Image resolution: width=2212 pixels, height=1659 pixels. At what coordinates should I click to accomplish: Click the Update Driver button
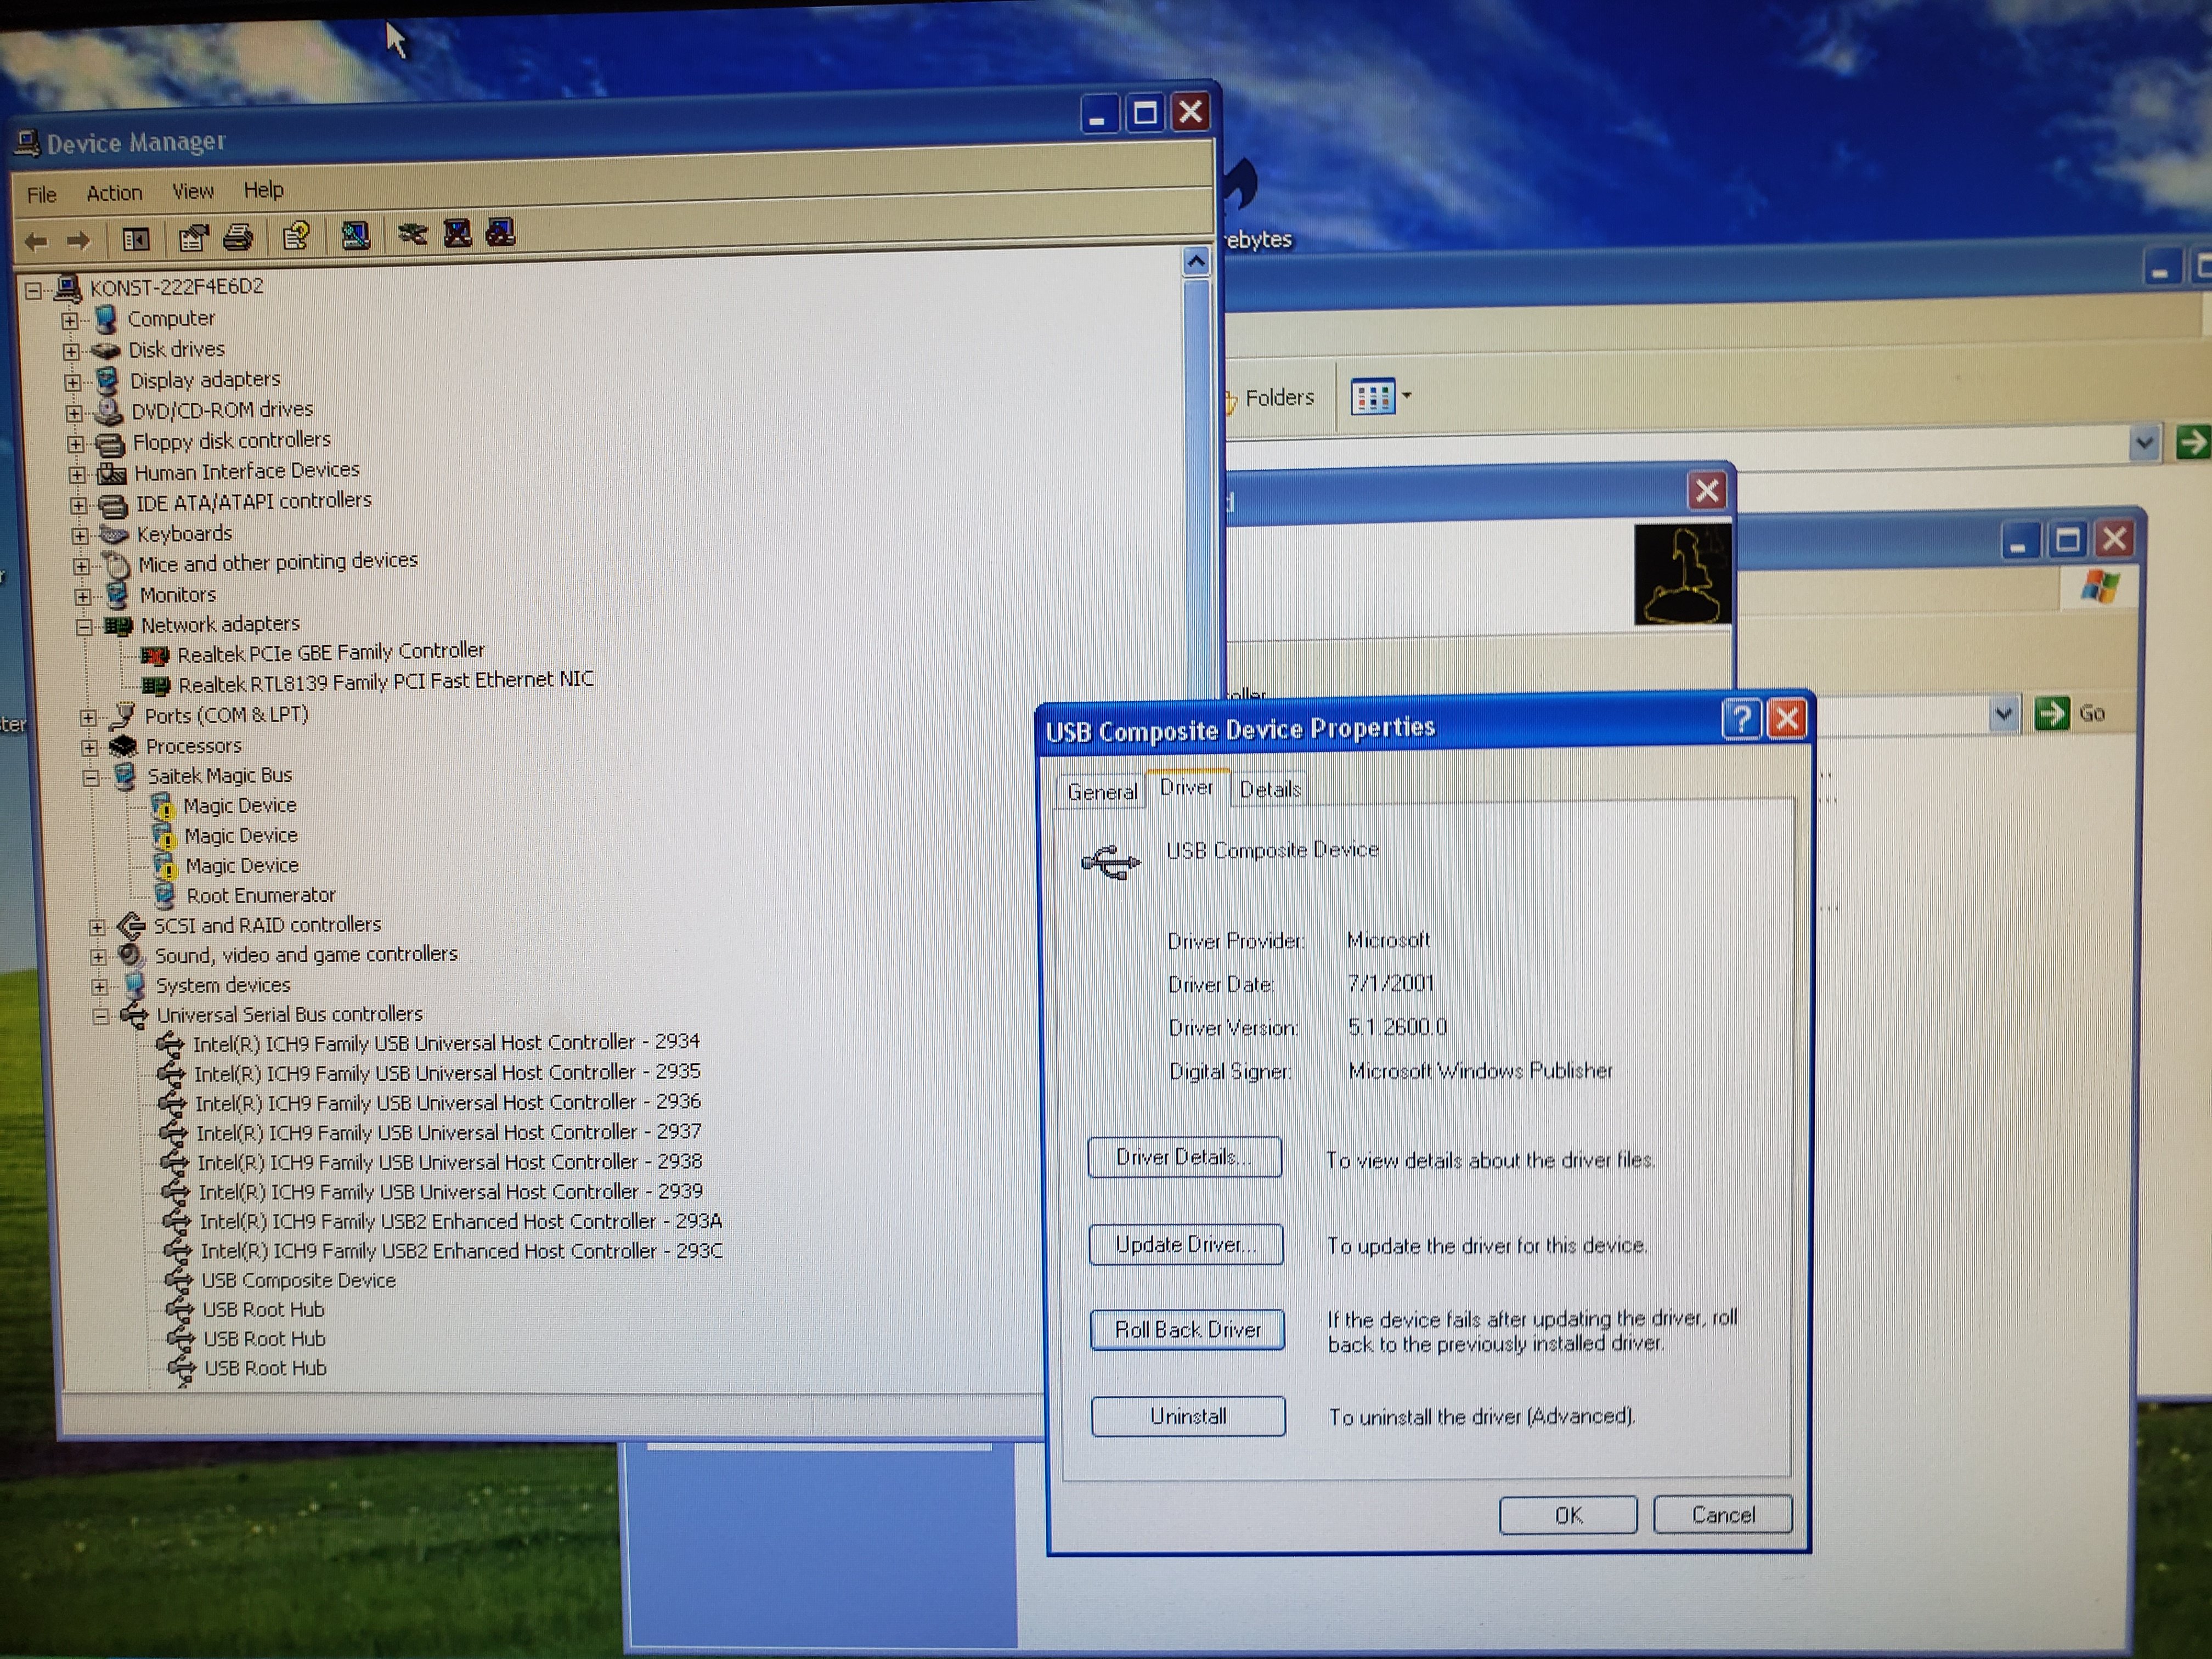point(1185,1245)
